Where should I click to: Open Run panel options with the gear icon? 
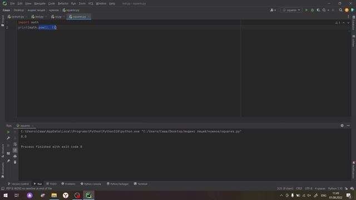point(342,126)
